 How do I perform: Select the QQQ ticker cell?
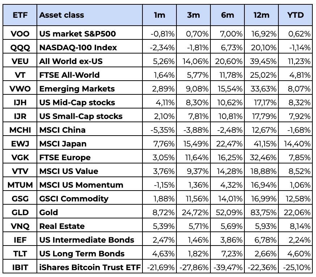point(20,48)
